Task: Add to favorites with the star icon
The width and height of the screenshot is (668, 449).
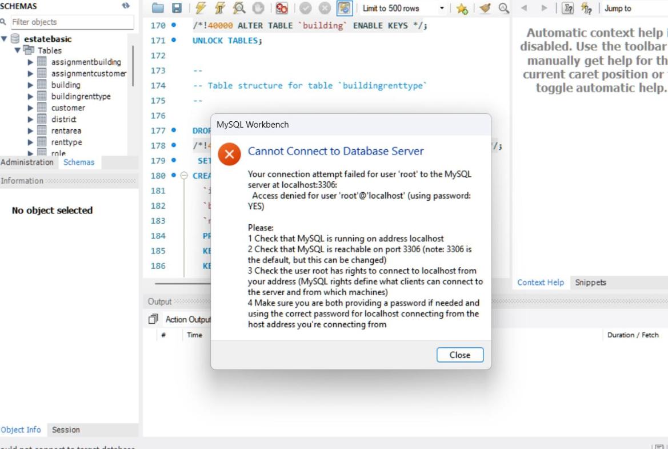Action: (462, 9)
